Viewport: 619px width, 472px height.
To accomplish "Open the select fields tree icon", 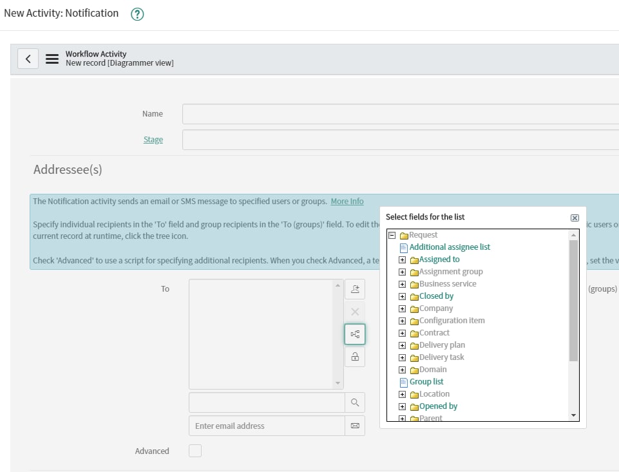I will pyautogui.click(x=355, y=334).
